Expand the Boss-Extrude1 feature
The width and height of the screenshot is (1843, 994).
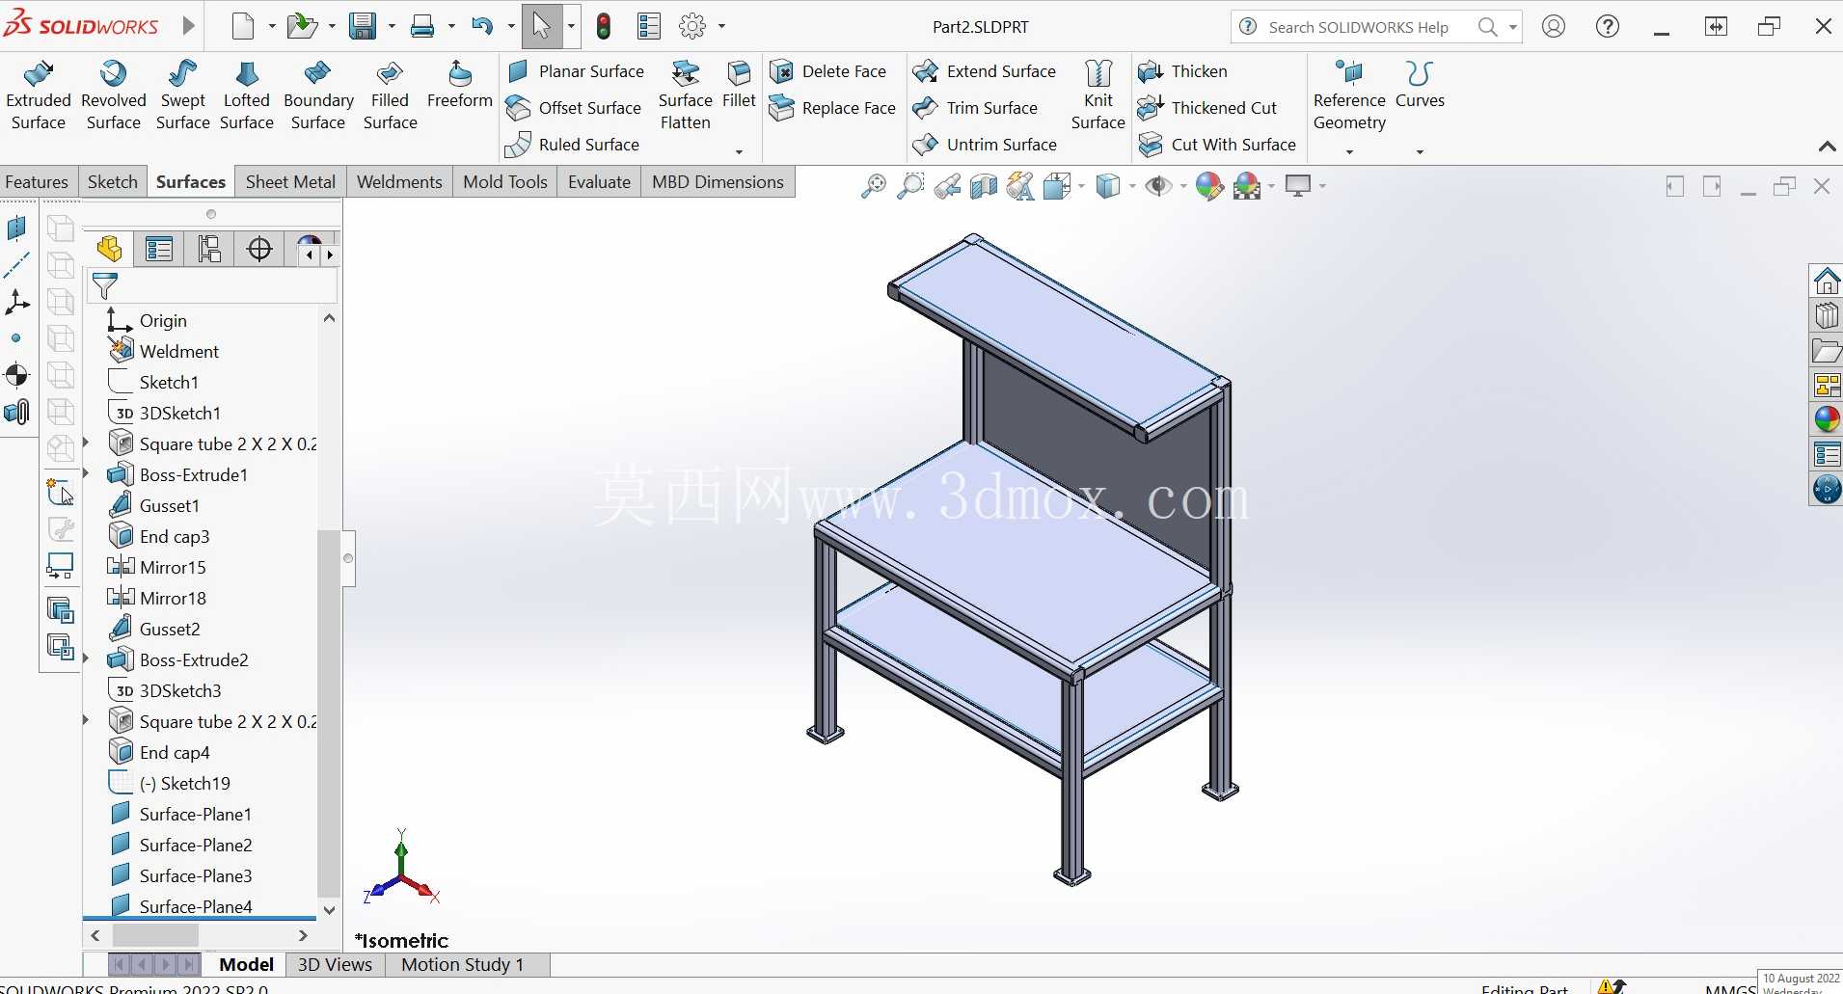point(86,474)
